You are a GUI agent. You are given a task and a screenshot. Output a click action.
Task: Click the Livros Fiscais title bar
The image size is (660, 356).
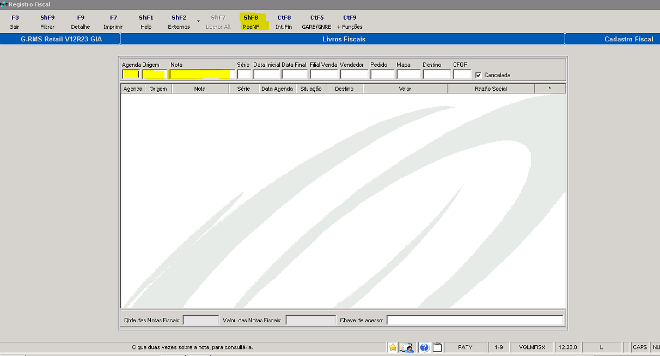click(x=344, y=39)
